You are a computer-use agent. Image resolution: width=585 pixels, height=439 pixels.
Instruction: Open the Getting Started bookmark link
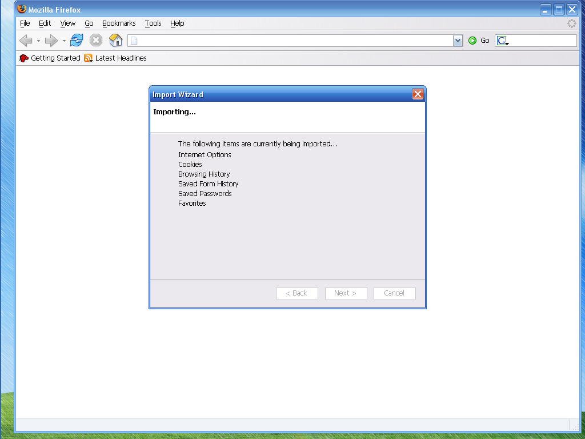(x=55, y=58)
